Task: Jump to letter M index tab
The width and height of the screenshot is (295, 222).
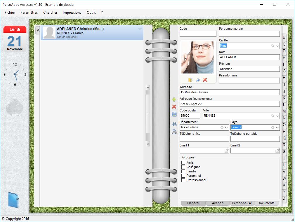Action: [284, 111]
